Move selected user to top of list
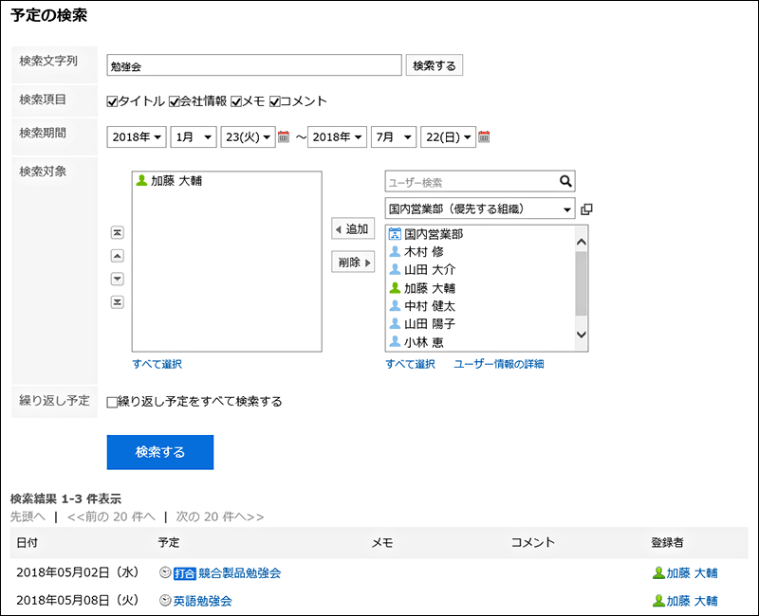The image size is (759, 616). 117,232
